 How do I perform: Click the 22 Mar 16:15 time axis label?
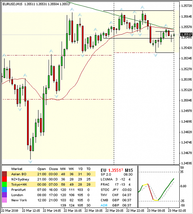[x=73, y=211]
